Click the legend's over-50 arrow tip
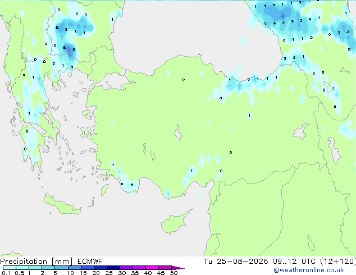This screenshot has width=356, height=275. coord(178,268)
